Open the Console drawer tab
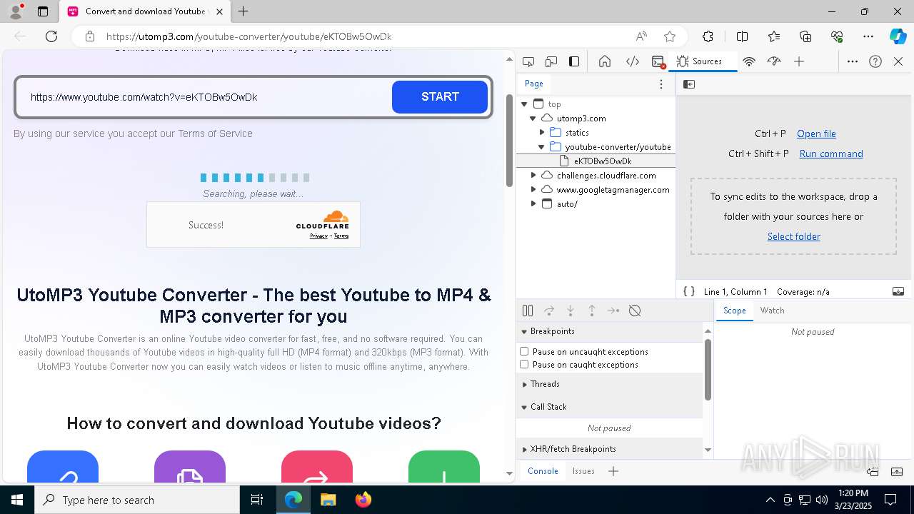This screenshot has height=514, width=914. point(543,471)
